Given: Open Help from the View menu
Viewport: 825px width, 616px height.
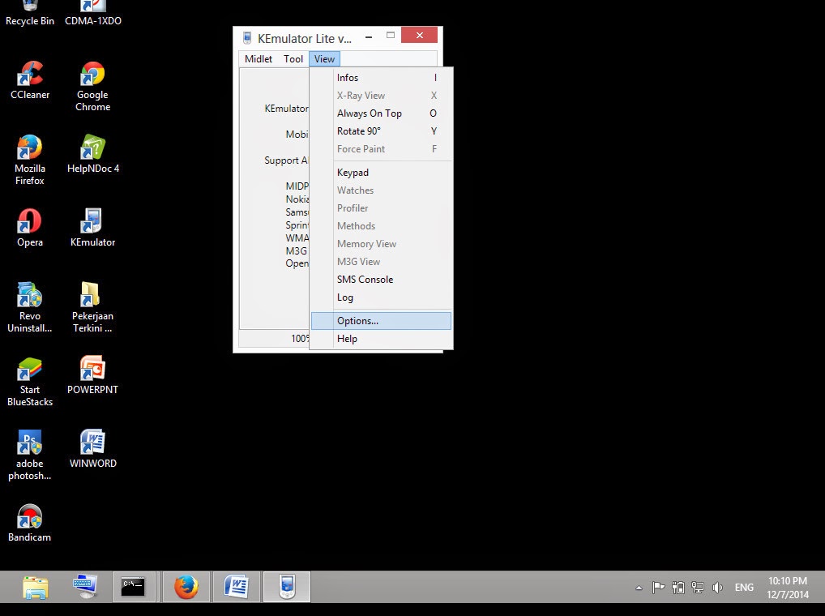Looking at the screenshot, I should (381, 339).
